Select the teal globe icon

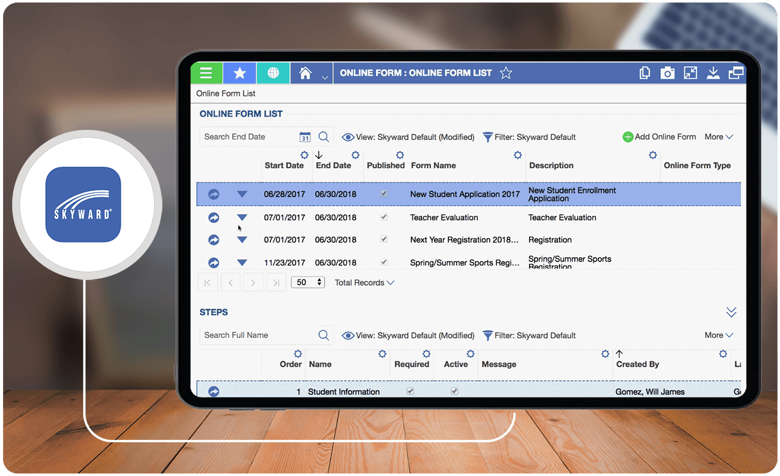point(273,73)
